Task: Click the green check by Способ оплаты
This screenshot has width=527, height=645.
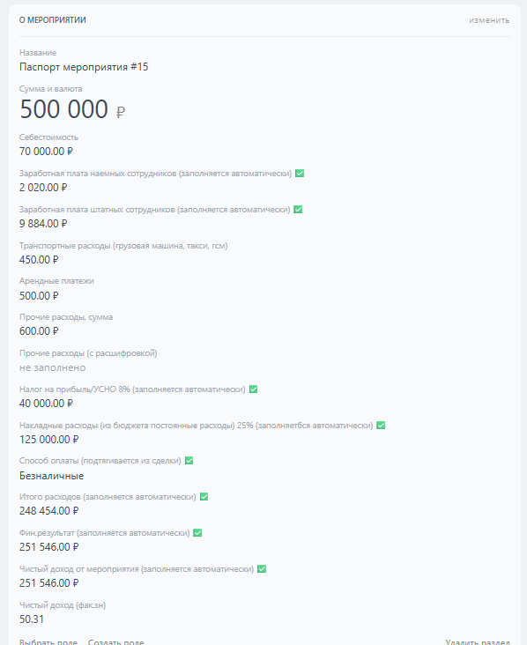Action: tap(189, 460)
